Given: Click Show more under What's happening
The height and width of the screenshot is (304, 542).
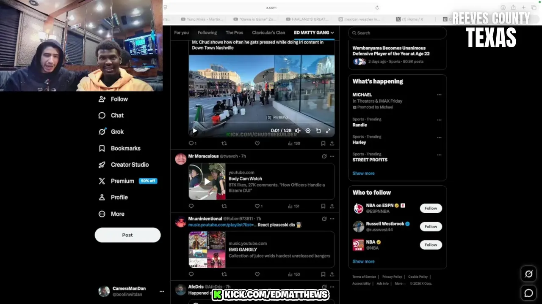Looking at the screenshot, I should [x=363, y=174].
